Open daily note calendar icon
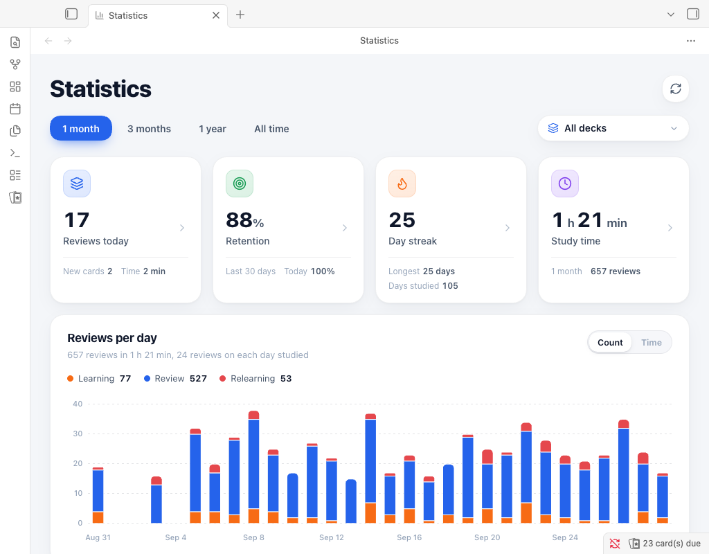 (15, 109)
